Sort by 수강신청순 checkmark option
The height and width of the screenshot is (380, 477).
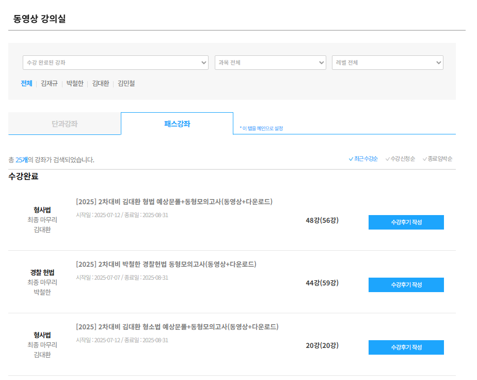pyautogui.click(x=400, y=159)
